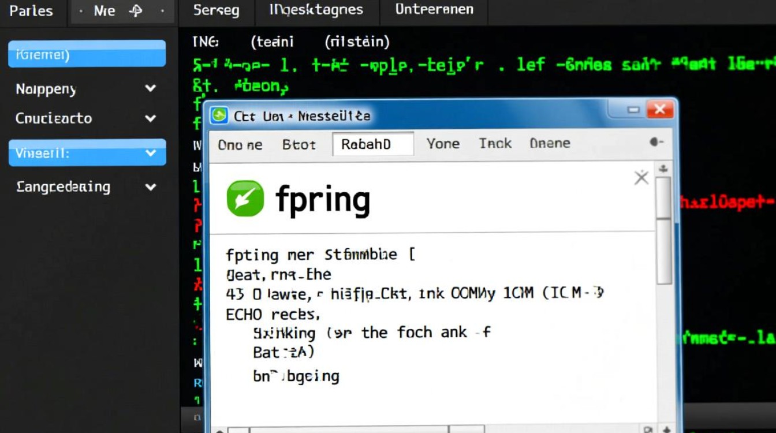Click the arrow icon next to Me tab

coord(136,11)
